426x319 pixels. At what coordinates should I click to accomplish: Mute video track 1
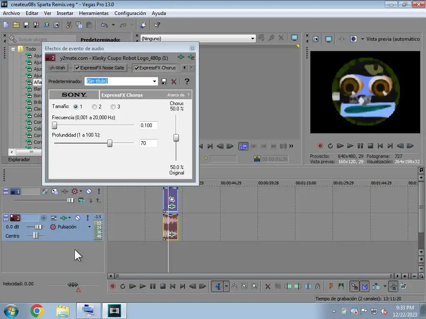tap(89, 191)
